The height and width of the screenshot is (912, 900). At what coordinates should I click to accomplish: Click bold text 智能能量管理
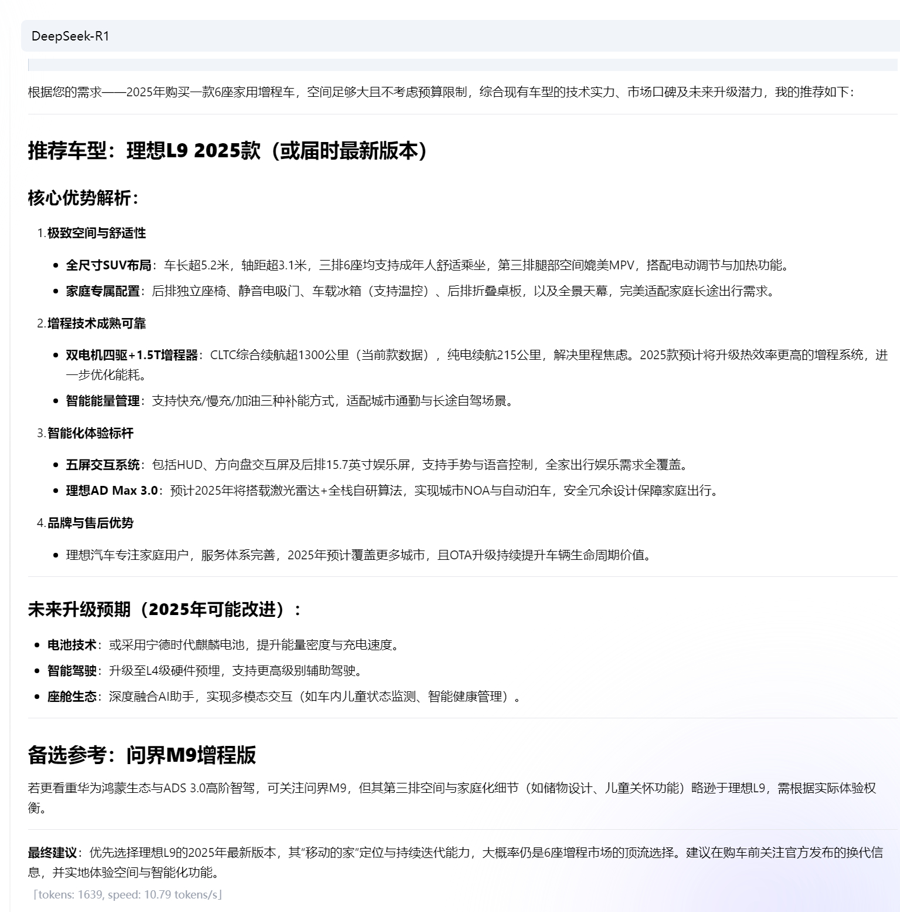click(103, 401)
